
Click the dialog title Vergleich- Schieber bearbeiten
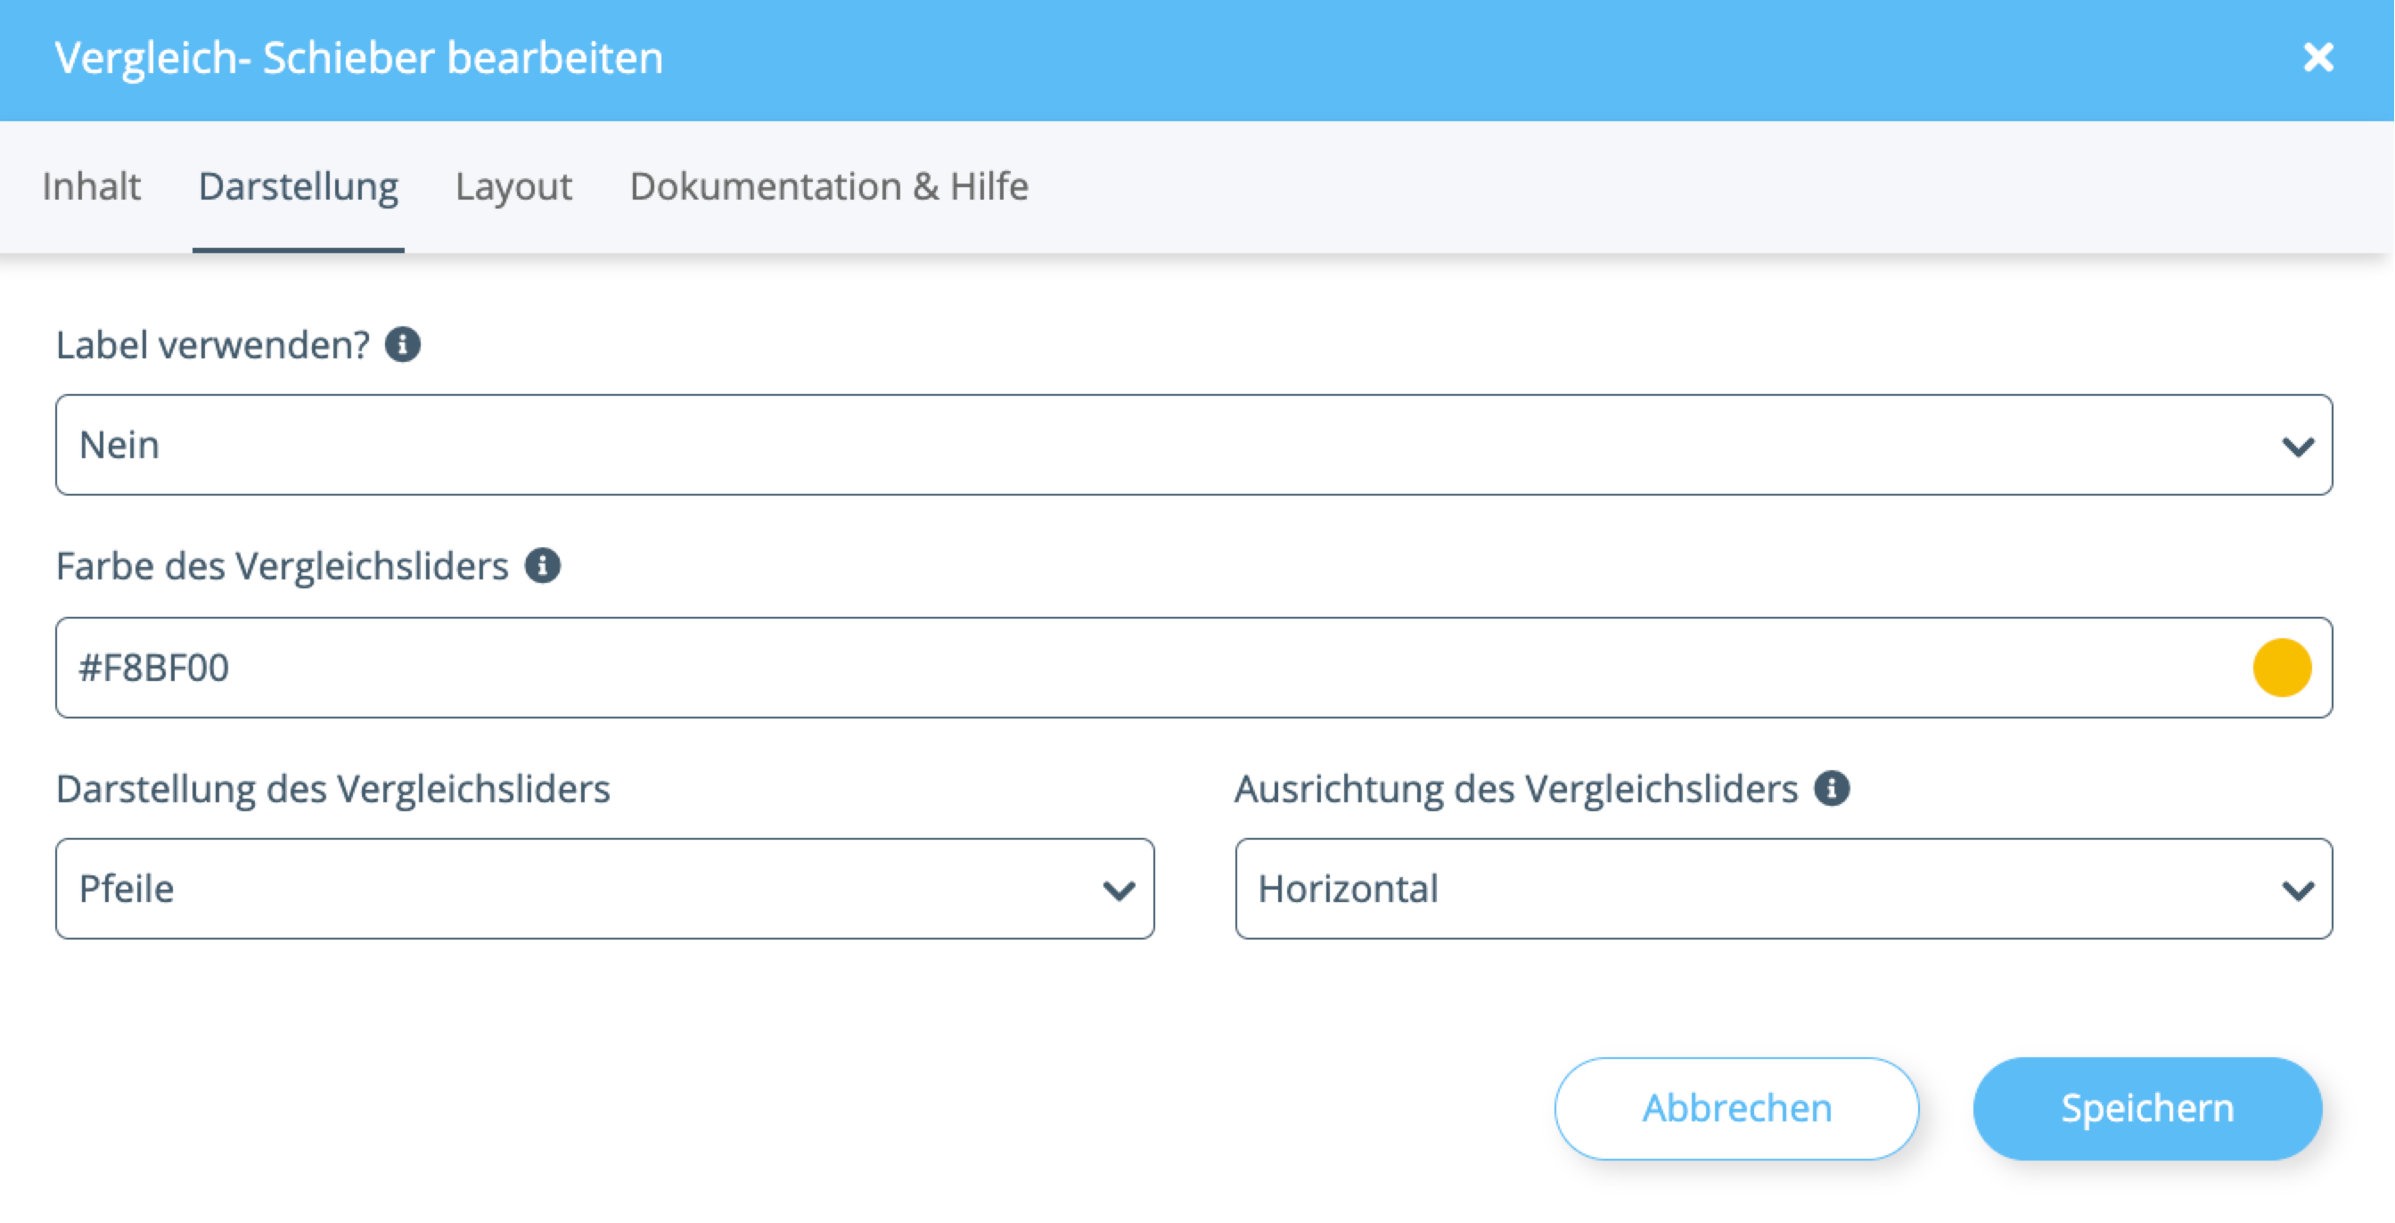(359, 58)
